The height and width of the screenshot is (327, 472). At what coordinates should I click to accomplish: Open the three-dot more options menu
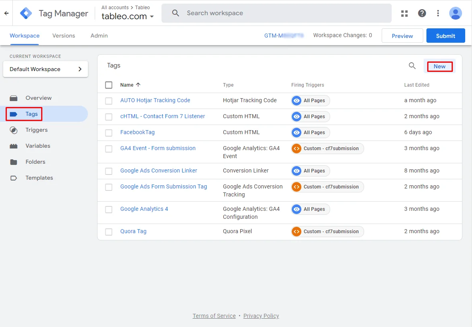[438, 13]
